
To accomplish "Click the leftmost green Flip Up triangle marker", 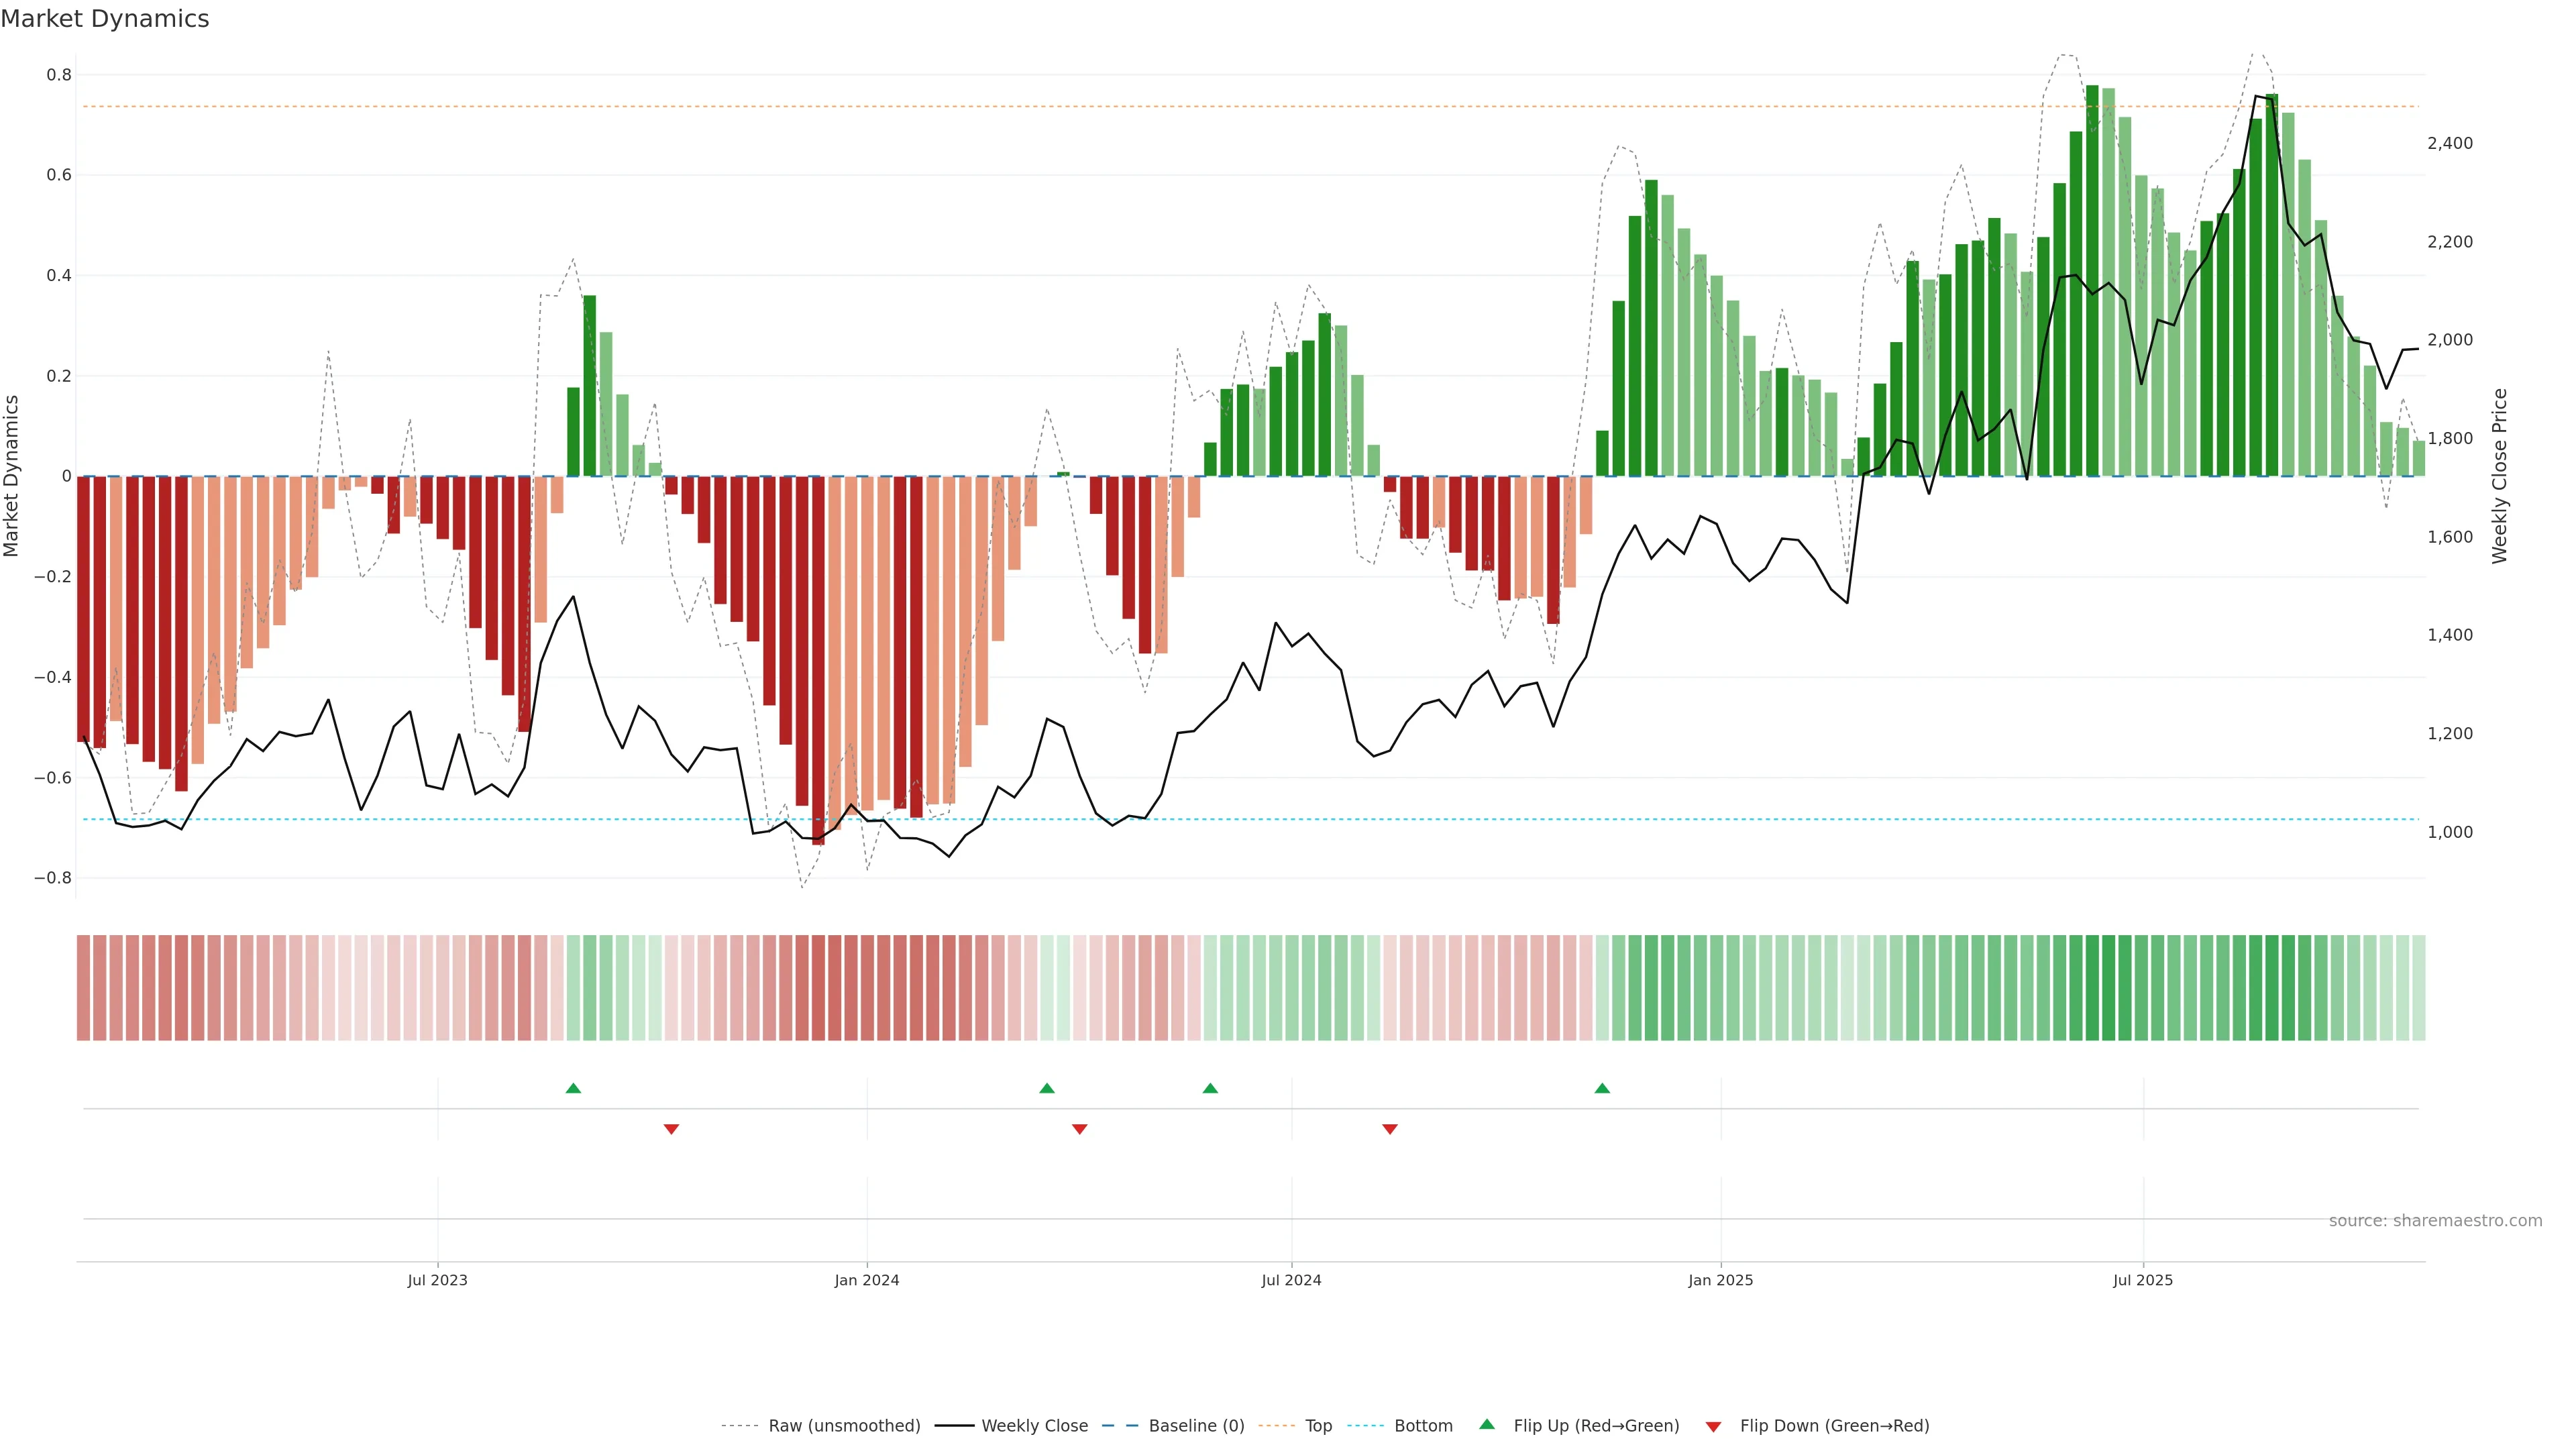I will [x=573, y=1088].
